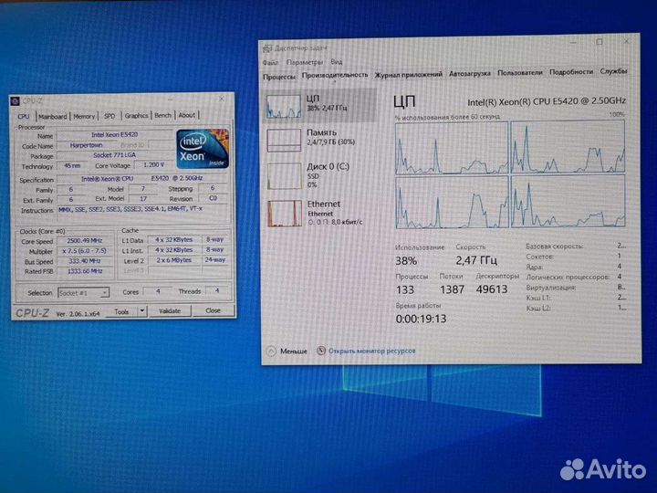Maximize the Task Manager window
657x493 pixels.
pyautogui.click(x=600, y=42)
